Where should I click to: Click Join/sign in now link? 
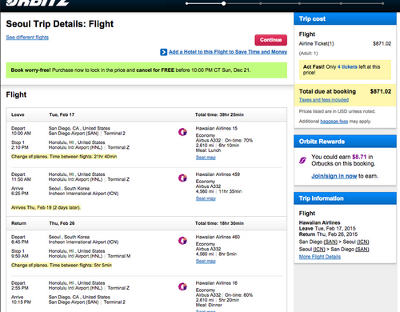click(334, 176)
